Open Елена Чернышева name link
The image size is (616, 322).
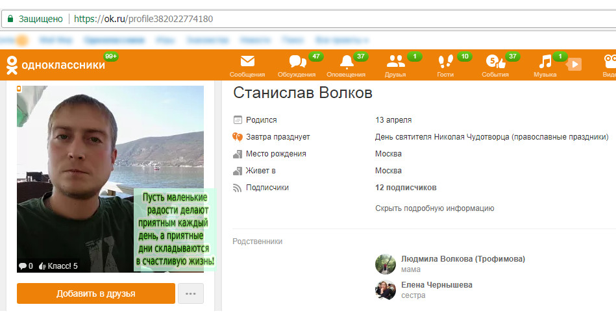(x=436, y=285)
